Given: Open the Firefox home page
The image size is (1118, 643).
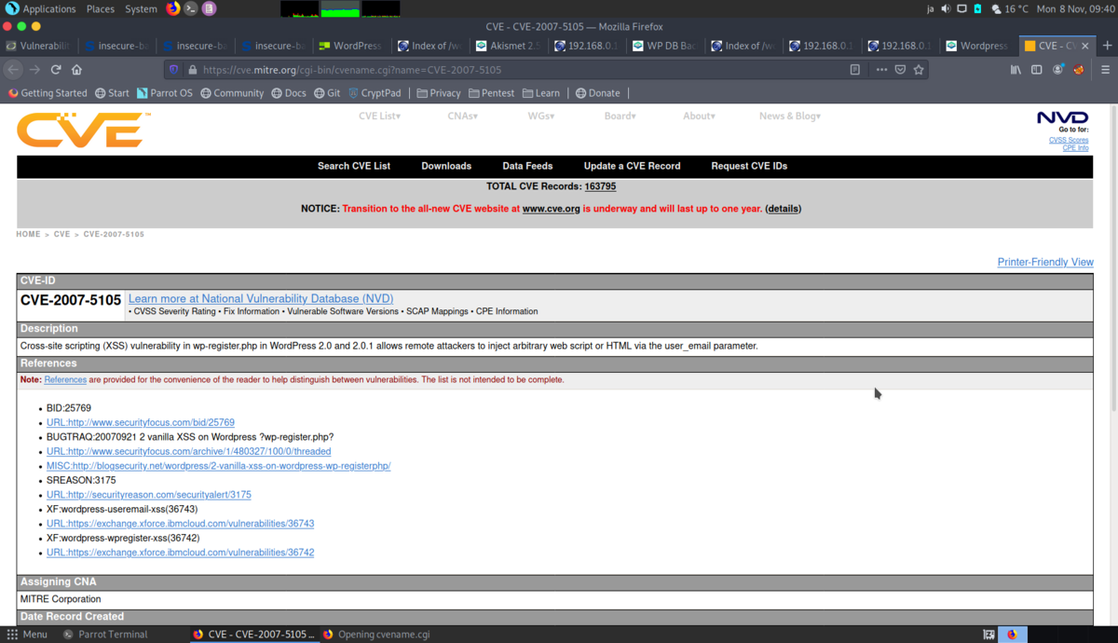Looking at the screenshot, I should [76, 70].
